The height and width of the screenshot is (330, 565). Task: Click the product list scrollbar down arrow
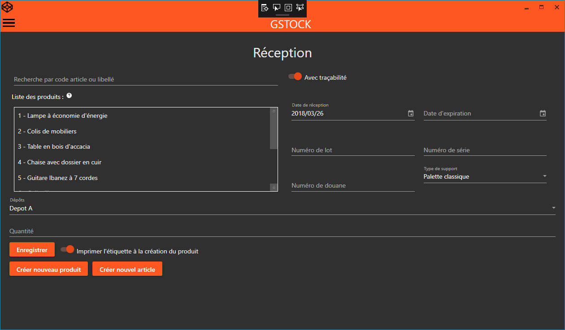274,187
